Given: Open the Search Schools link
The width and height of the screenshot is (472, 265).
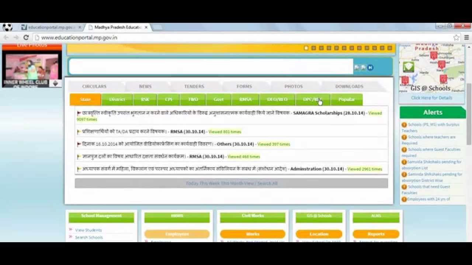Looking at the screenshot, I should 89,237.
